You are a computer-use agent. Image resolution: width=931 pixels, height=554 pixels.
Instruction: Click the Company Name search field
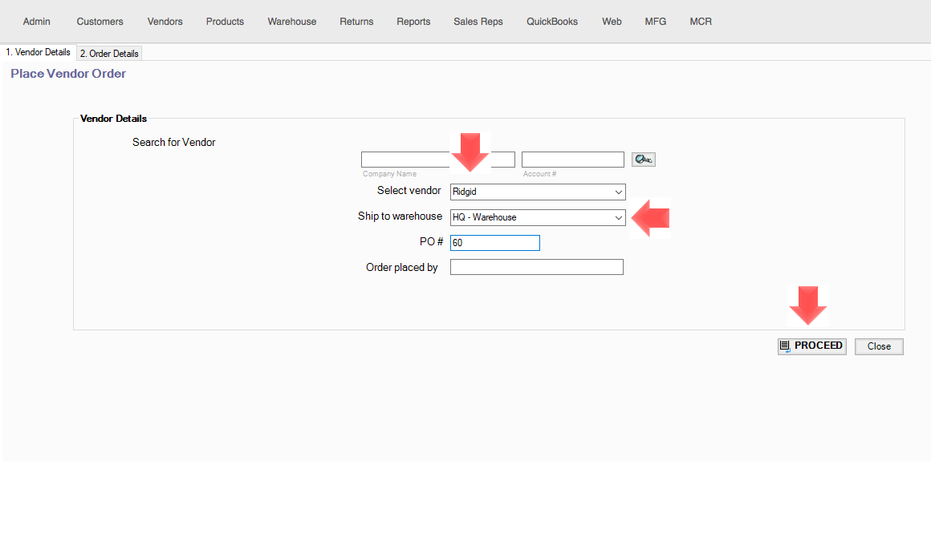(405, 160)
